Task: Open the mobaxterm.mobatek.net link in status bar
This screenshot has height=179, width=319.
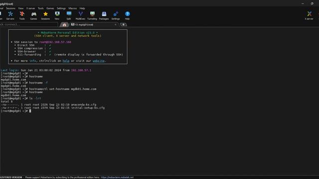Action: click(117, 178)
